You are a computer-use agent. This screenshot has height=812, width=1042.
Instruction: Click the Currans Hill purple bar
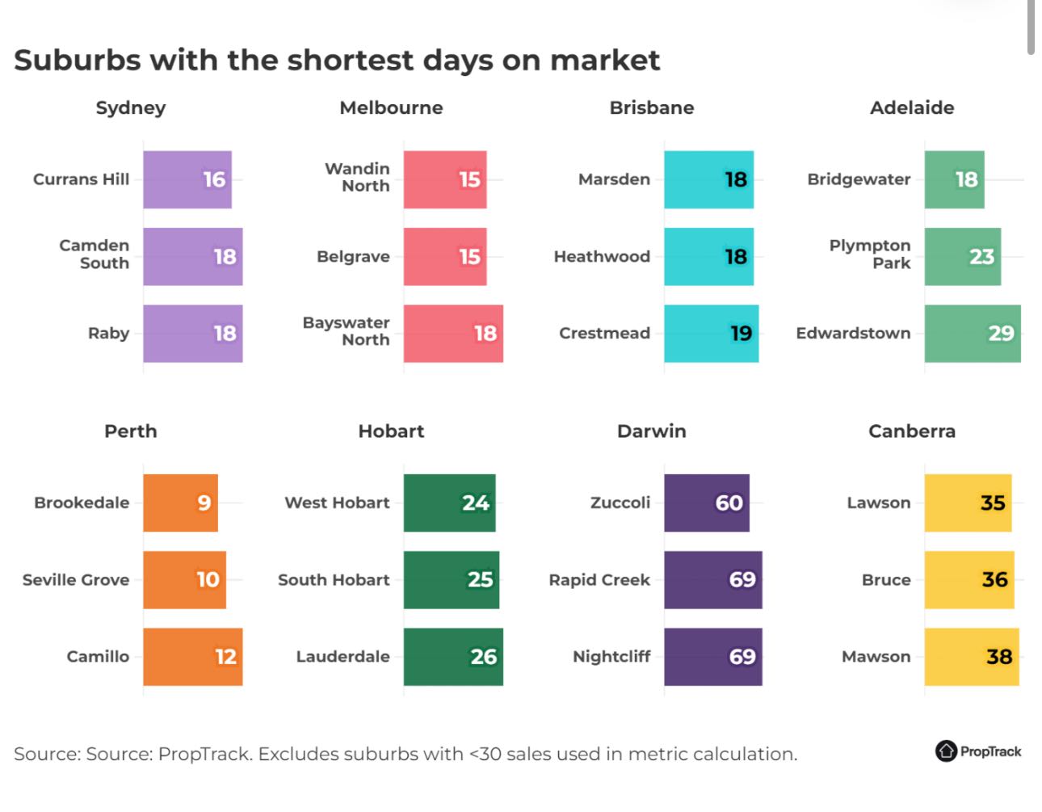(187, 179)
